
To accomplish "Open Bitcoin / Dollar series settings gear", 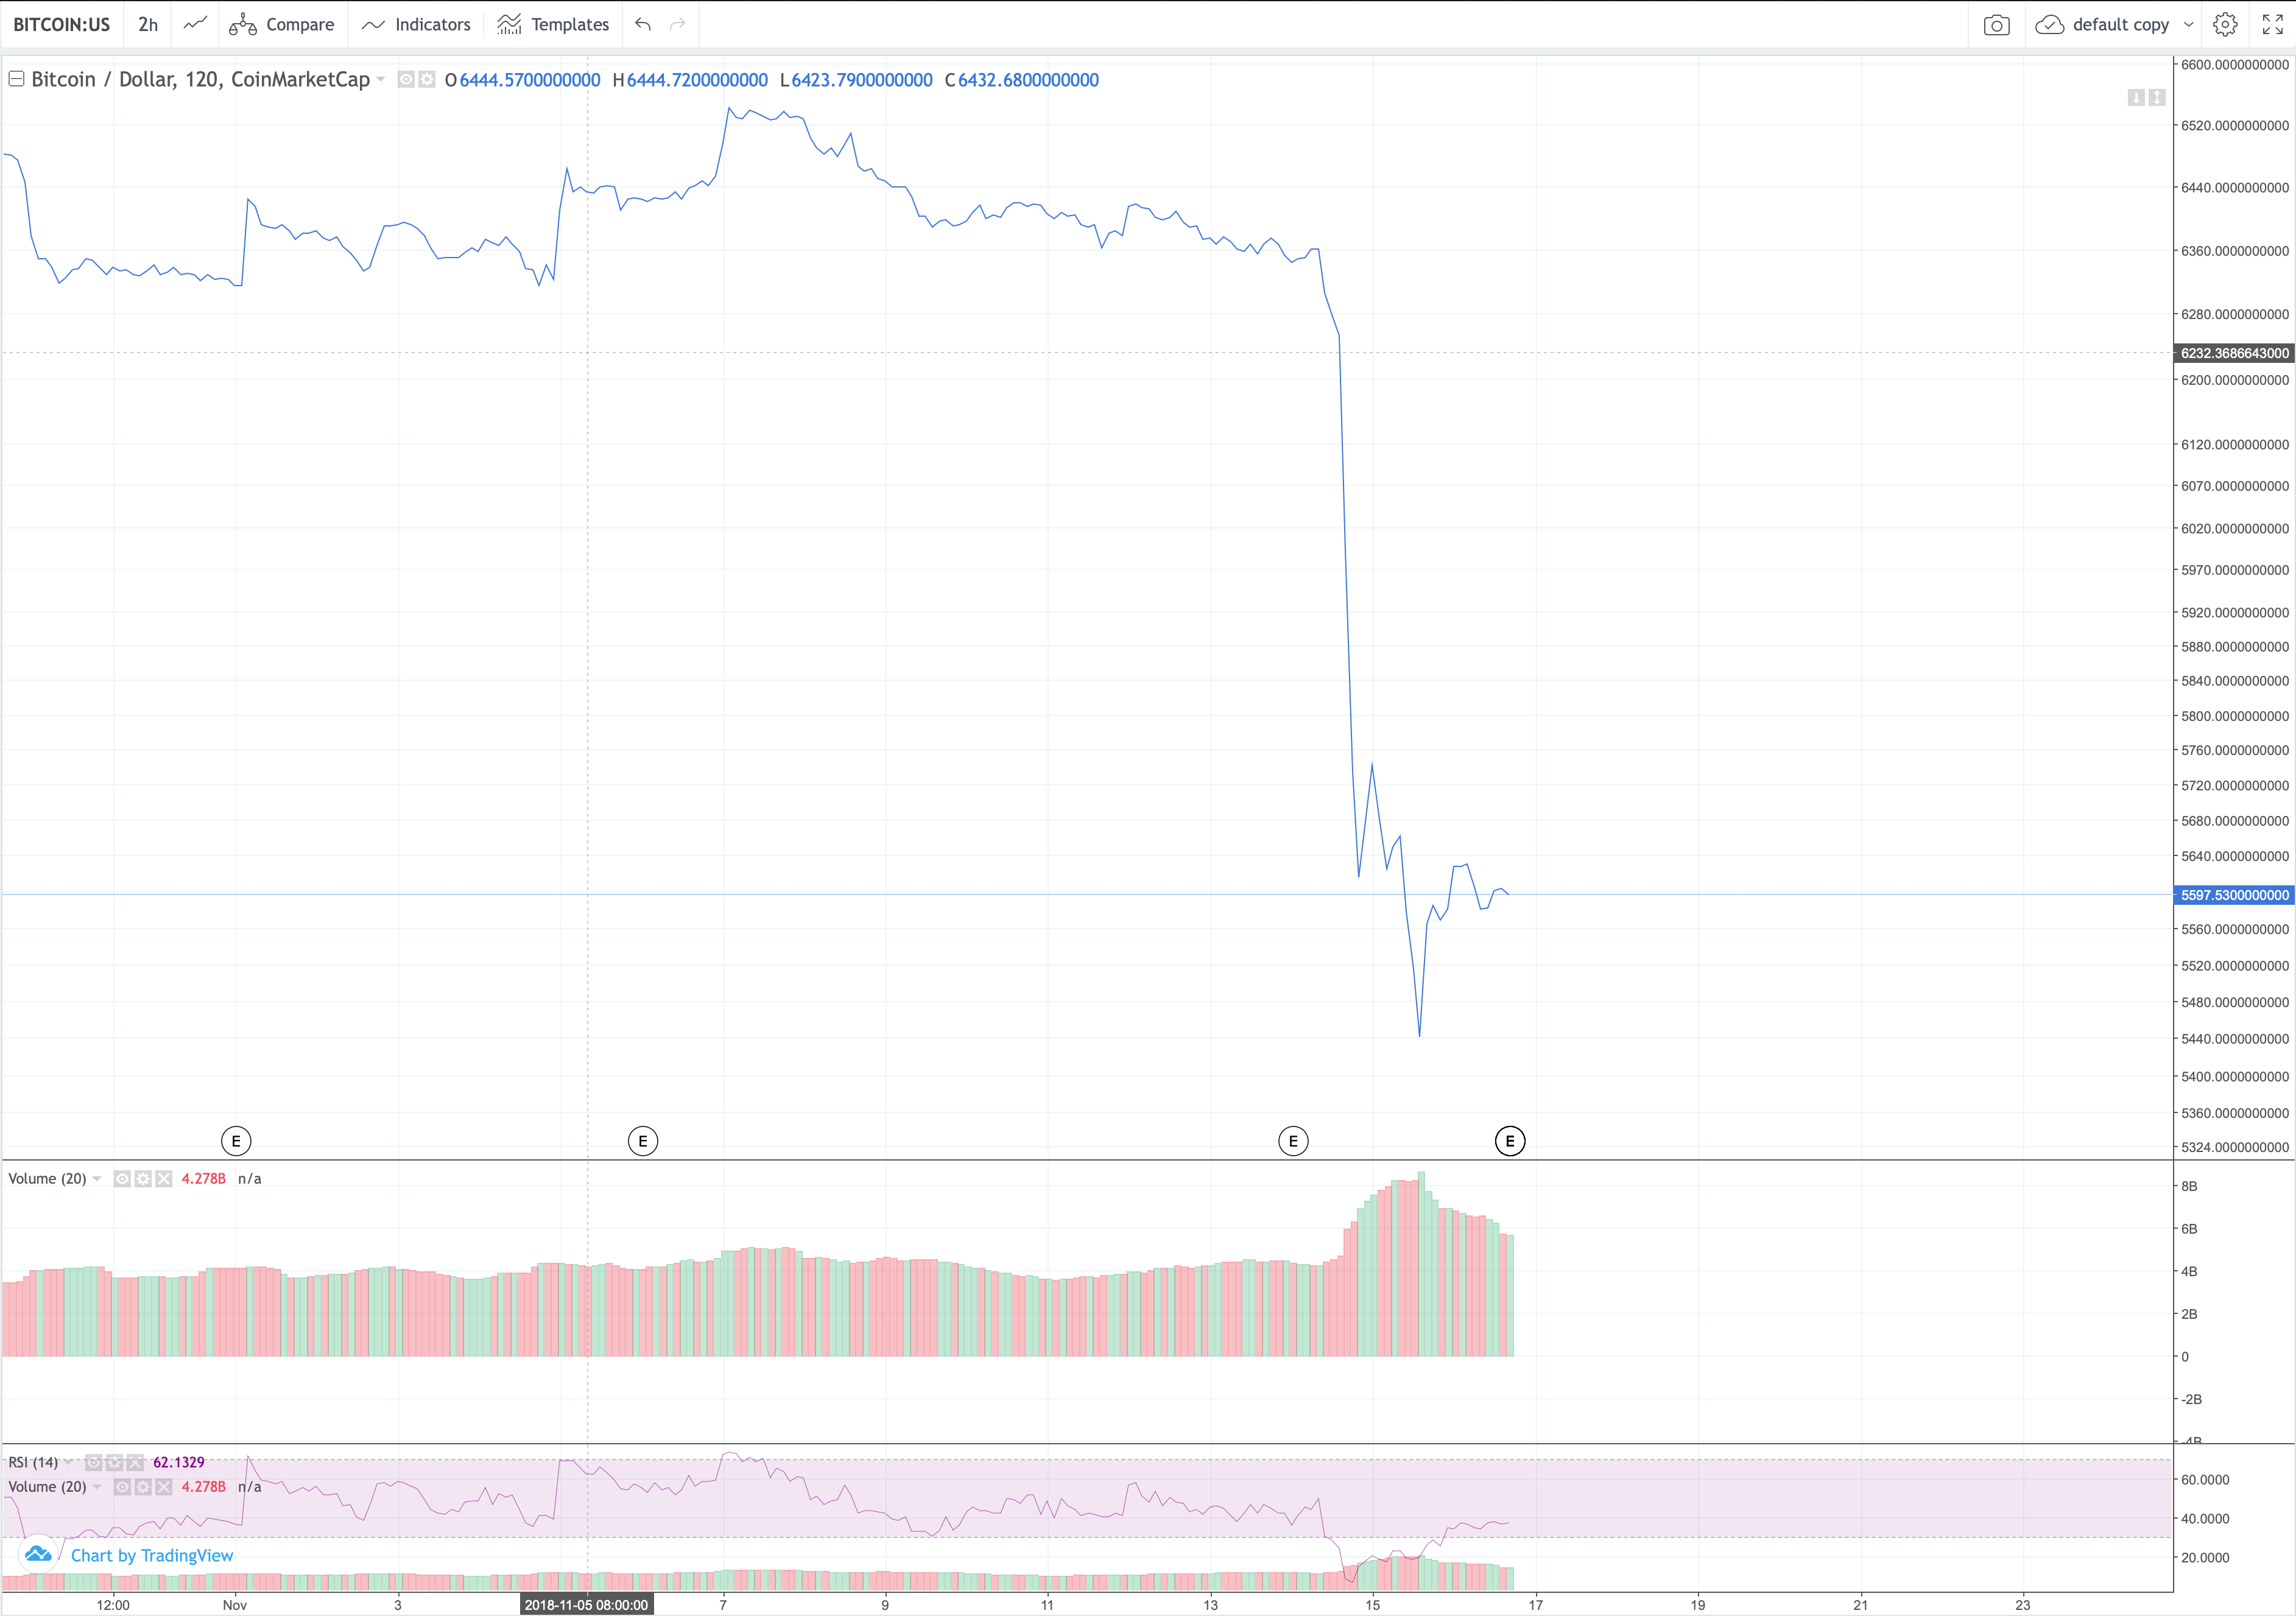I will click(427, 80).
